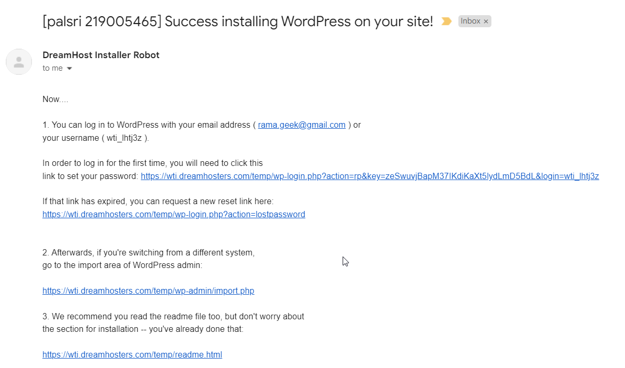Expand the "to me" recipient details arrow
The image size is (625, 368).
(x=71, y=68)
